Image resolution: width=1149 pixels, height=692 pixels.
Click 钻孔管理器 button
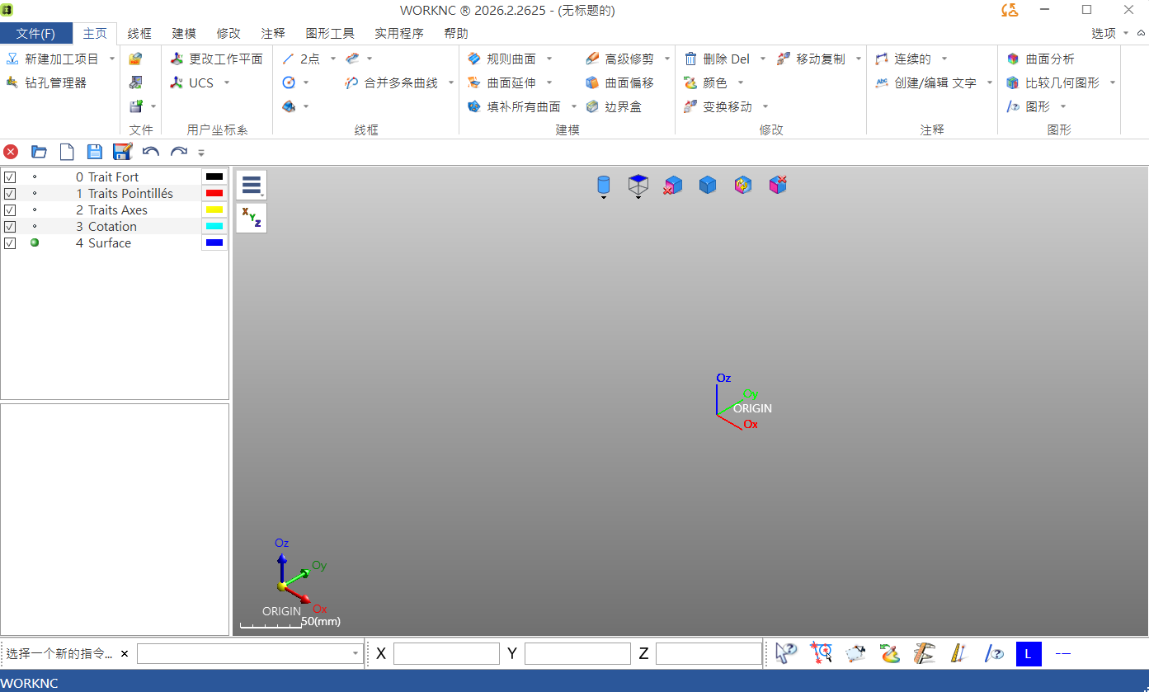[46, 83]
